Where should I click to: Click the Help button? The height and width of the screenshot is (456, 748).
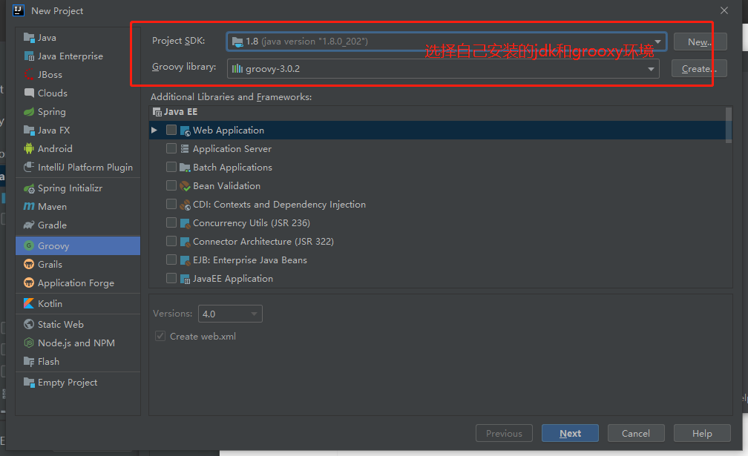point(702,433)
